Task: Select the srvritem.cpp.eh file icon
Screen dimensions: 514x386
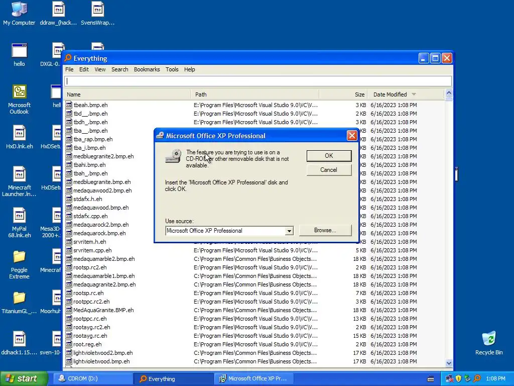Action: [x=69, y=250]
